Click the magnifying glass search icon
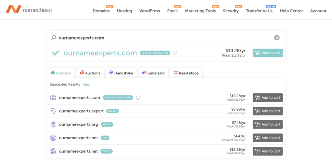The image size is (332, 160). [53, 38]
